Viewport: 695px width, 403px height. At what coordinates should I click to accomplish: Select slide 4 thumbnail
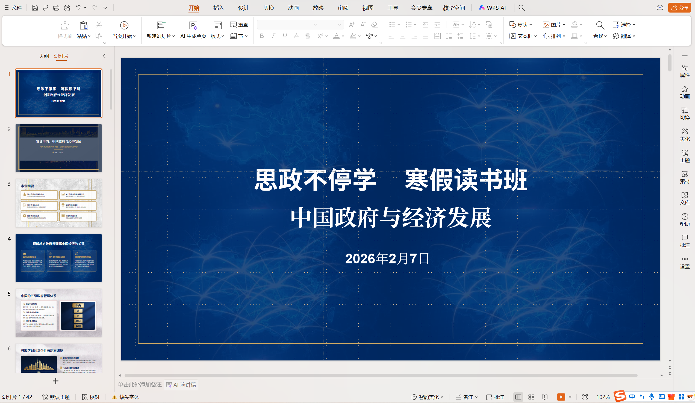pos(58,258)
